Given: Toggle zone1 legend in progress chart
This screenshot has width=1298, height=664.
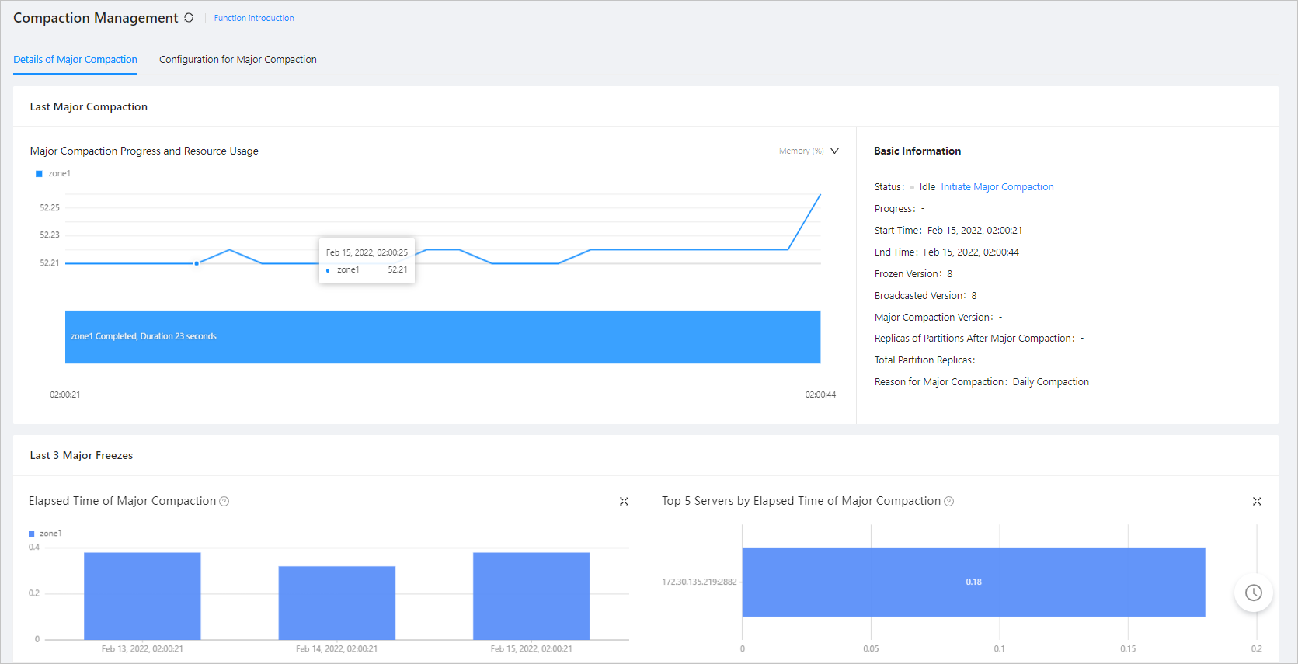Looking at the screenshot, I should point(53,174).
